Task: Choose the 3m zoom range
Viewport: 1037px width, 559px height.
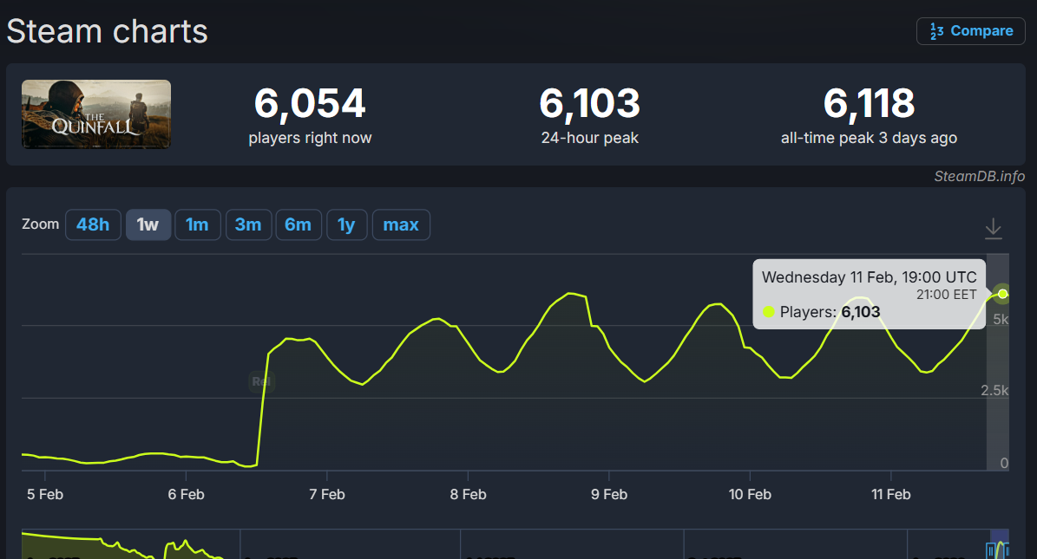Action: pyautogui.click(x=247, y=224)
